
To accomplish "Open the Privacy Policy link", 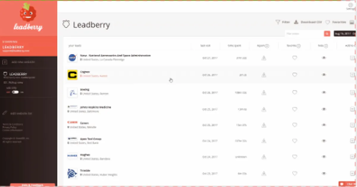I will (x=9, y=127).
